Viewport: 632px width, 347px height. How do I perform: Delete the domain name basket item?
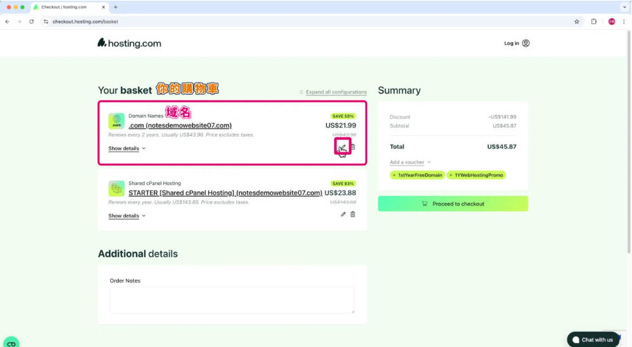352,147
